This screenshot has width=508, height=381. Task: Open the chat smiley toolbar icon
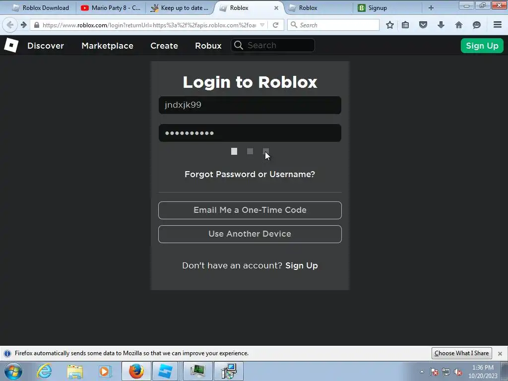tap(477, 25)
